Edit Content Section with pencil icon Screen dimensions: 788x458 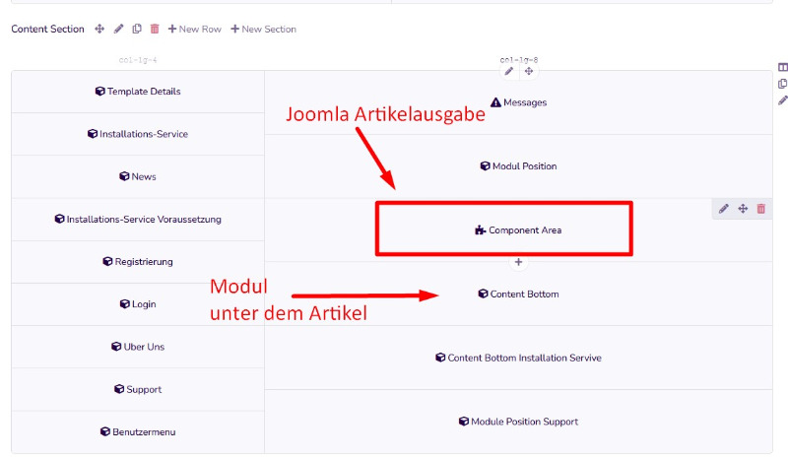coord(118,29)
